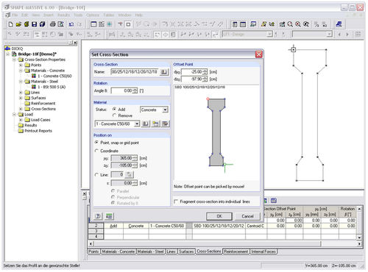Click the blue floppy disk Save icon

[x=34, y=24]
